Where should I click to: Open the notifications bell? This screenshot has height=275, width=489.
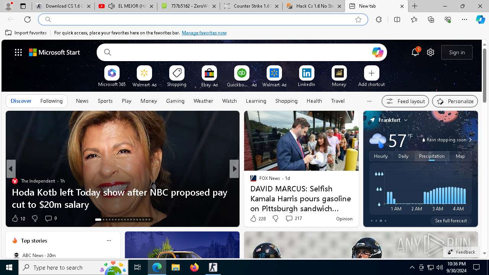[x=415, y=52]
